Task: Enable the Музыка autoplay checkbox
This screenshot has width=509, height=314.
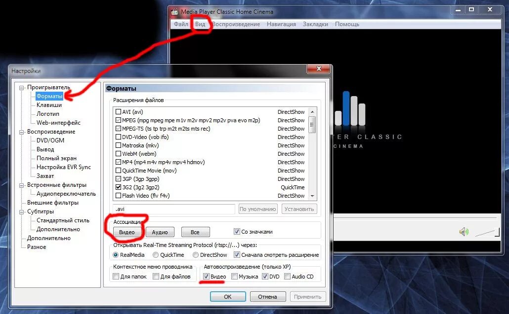Action: tap(234, 276)
